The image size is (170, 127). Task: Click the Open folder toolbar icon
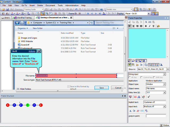pyautogui.click(x=3, y=10)
